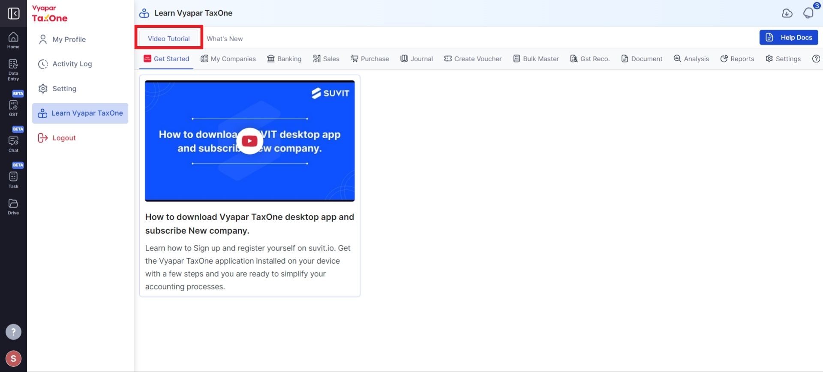
Task: Click the gray help question mark circle
Action: (x=13, y=332)
